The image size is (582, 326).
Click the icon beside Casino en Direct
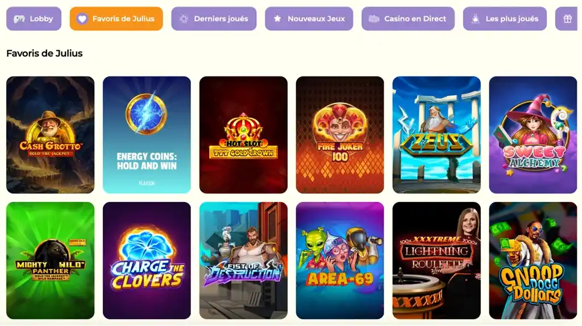coord(374,19)
